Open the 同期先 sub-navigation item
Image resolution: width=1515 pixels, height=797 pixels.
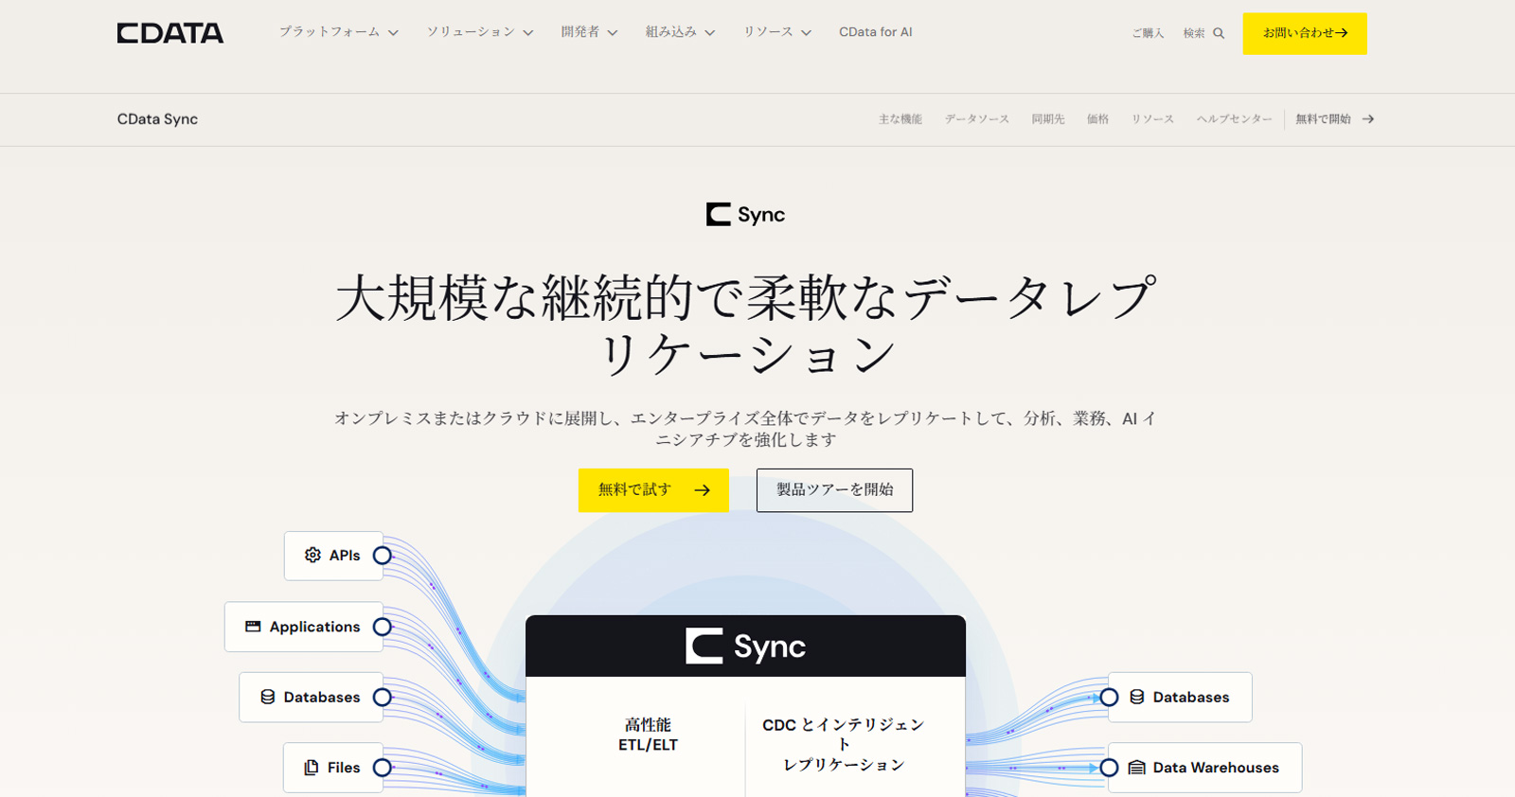pyautogui.click(x=1048, y=119)
